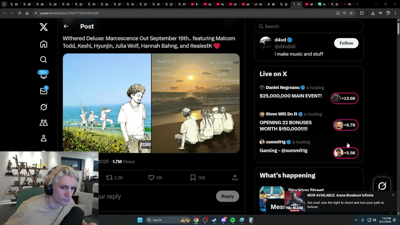The width and height of the screenshot is (400, 225).
Task: Open the Chrome menu three dots
Action: (395, 13)
